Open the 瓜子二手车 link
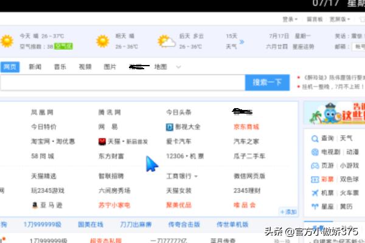Viewport: 365px width, 243px height. pyautogui.click(x=249, y=156)
